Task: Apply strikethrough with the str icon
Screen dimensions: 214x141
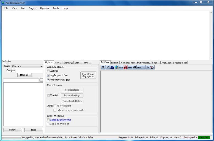Action: pyautogui.click(x=139, y=67)
